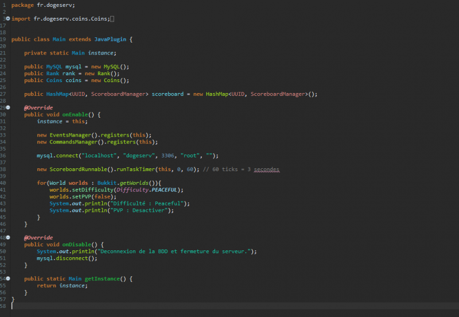
Task: Click "Rank()" constructor call
Action: click(108, 74)
